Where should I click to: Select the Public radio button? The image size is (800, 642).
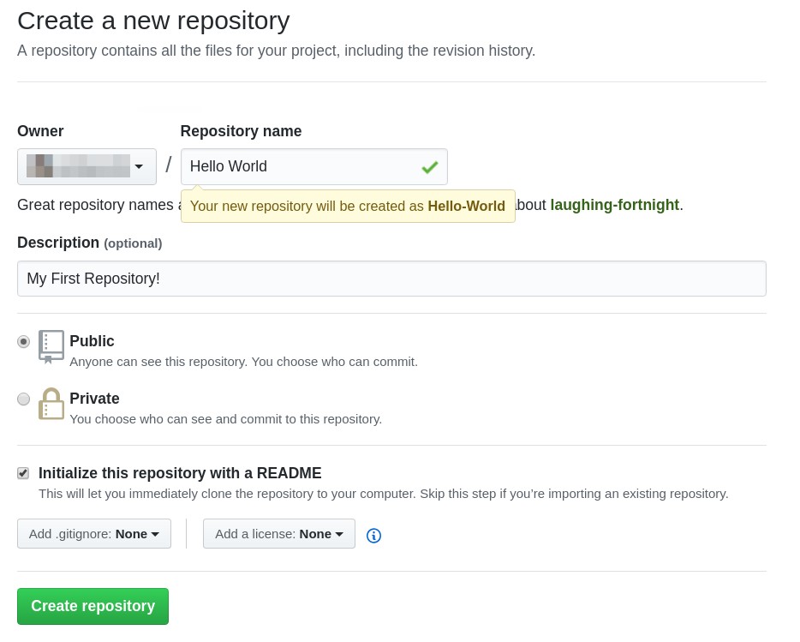23,341
